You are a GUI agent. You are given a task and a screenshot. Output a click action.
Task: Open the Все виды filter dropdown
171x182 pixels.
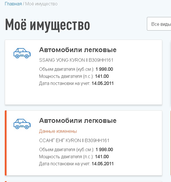point(159,24)
